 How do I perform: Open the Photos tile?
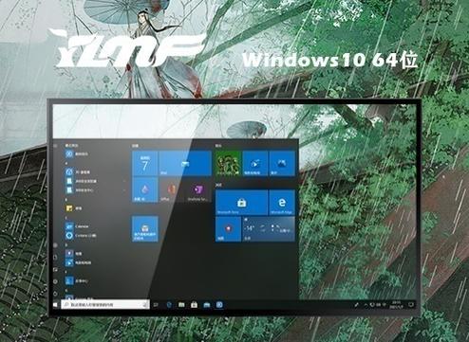pos(282,163)
